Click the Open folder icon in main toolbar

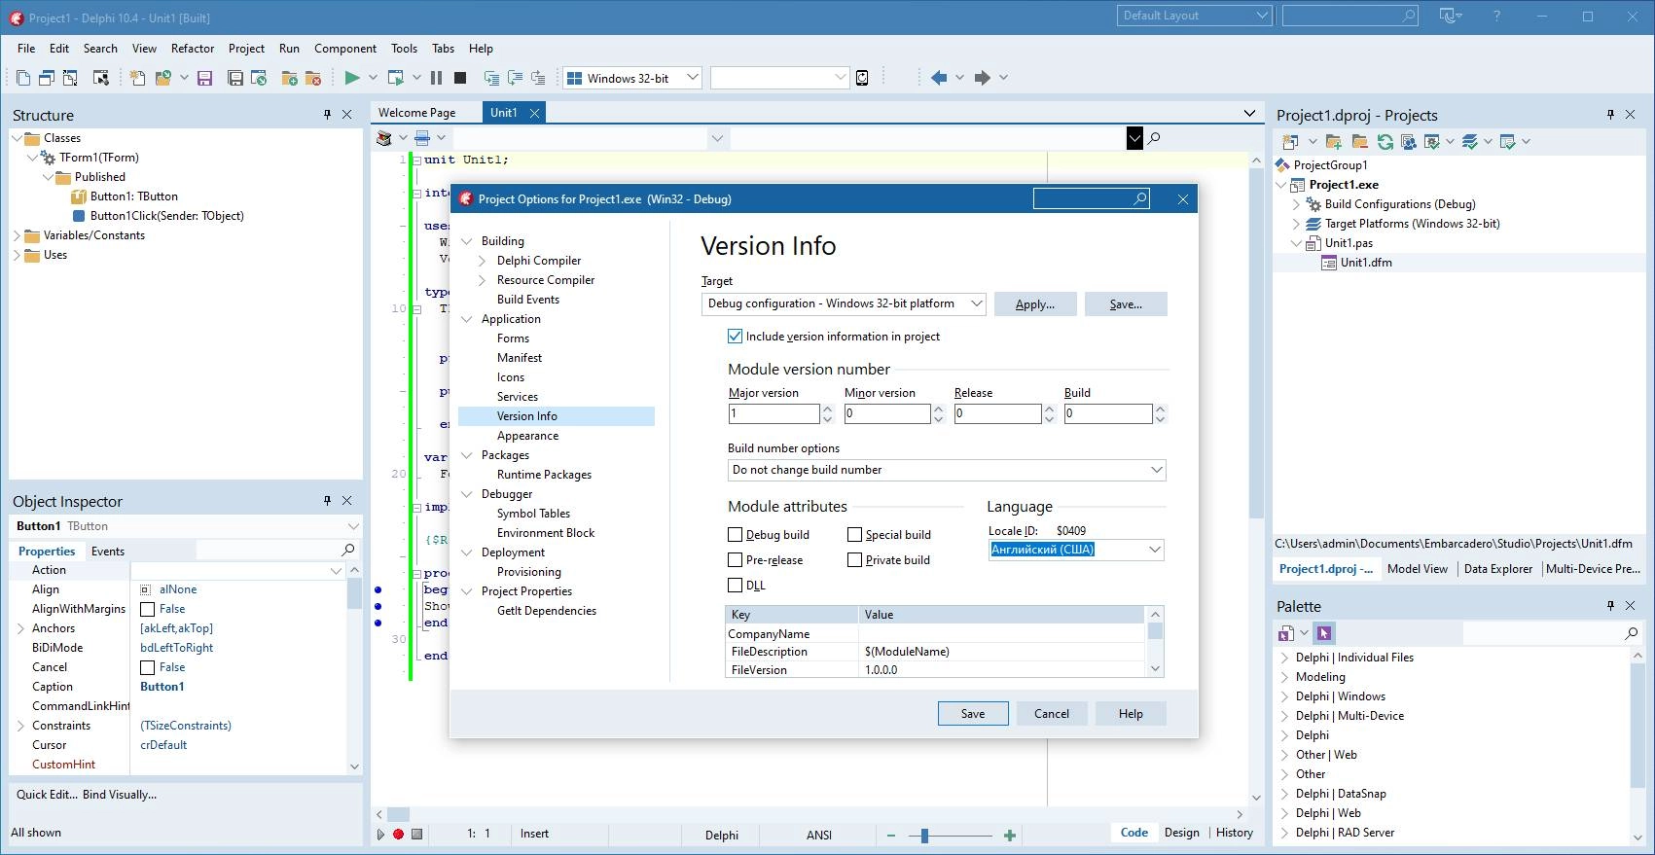click(x=163, y=78)
